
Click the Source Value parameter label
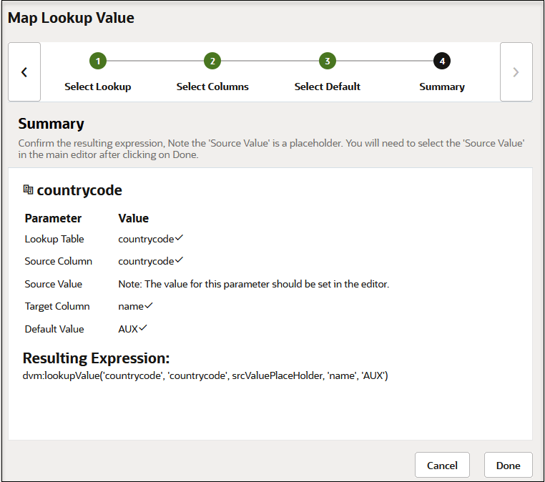pyautogui.click(x=53, y=284)
